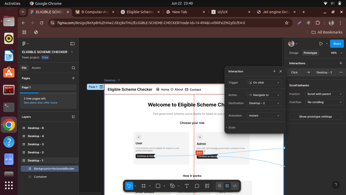The height and width of the screenshot is (195, 346).
Task: Click the Share button
Action: [x=337, y=44]
